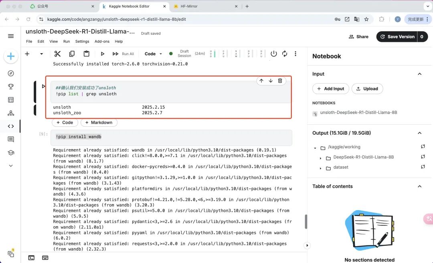Open the Run menu

tap(67, 41)
